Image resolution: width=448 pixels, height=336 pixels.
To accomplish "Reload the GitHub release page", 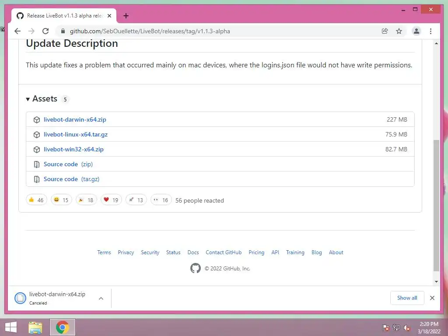I will click(45, 31).
